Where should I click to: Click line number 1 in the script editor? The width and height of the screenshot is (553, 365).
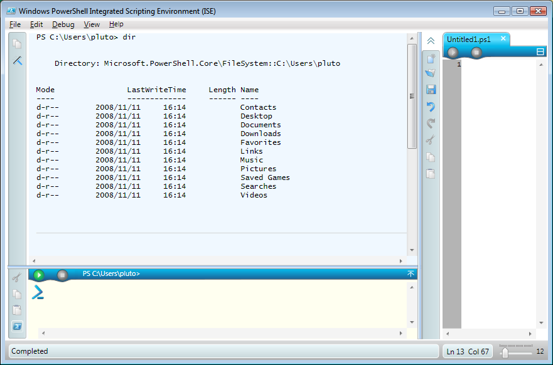(x=459, y=65)
